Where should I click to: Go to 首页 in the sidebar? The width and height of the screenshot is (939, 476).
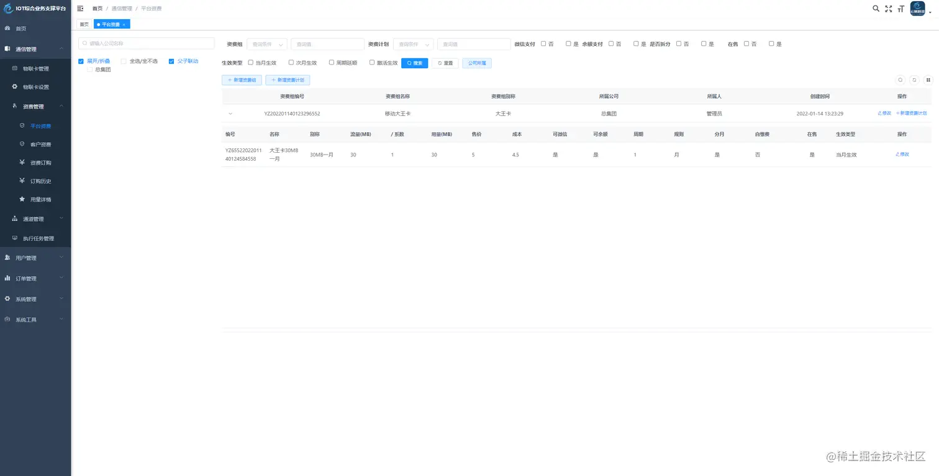pyautogui.click(x=35, y=29)
